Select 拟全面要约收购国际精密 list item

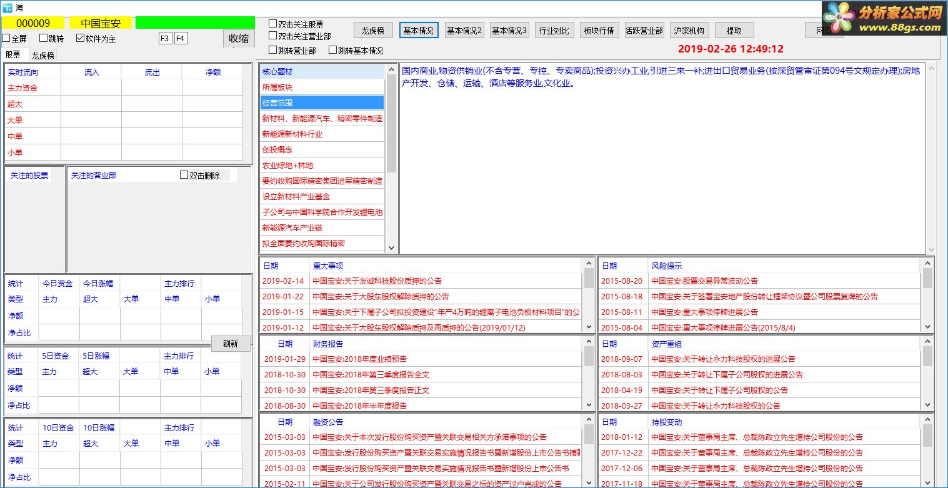click(x=322, y=243)
